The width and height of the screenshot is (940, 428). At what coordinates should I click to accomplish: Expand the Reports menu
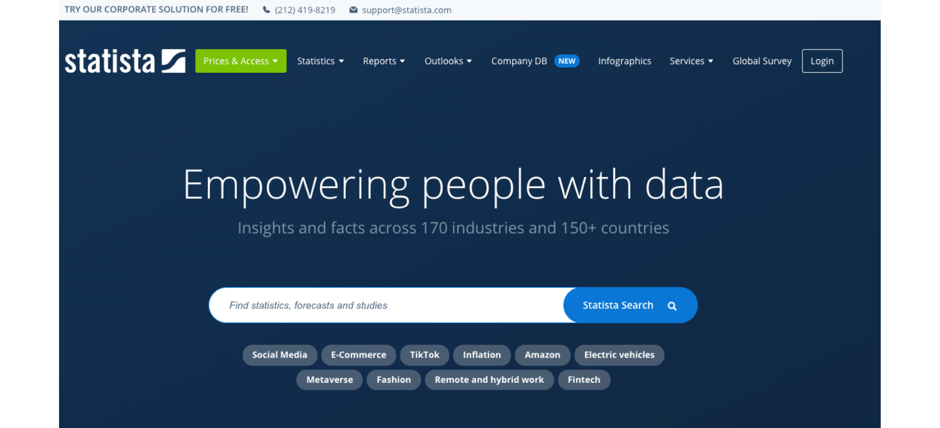384,61
